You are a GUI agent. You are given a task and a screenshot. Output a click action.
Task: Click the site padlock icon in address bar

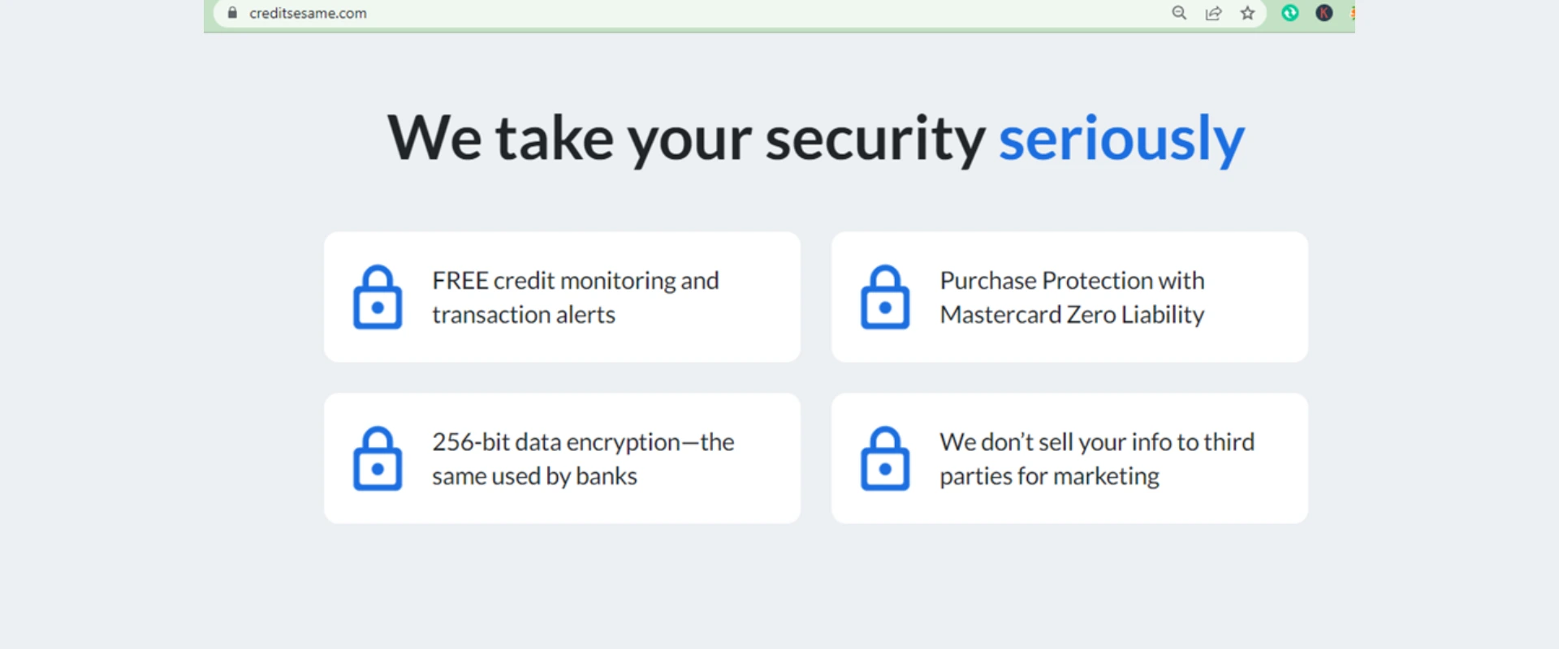click(232, 13)
